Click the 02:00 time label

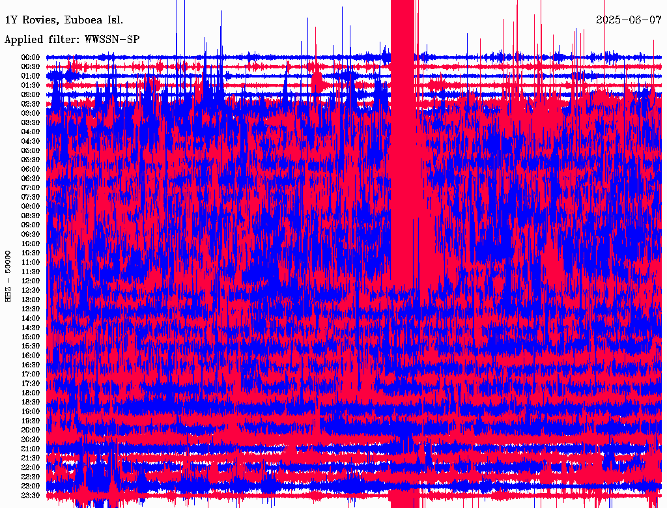coord(31,94)
